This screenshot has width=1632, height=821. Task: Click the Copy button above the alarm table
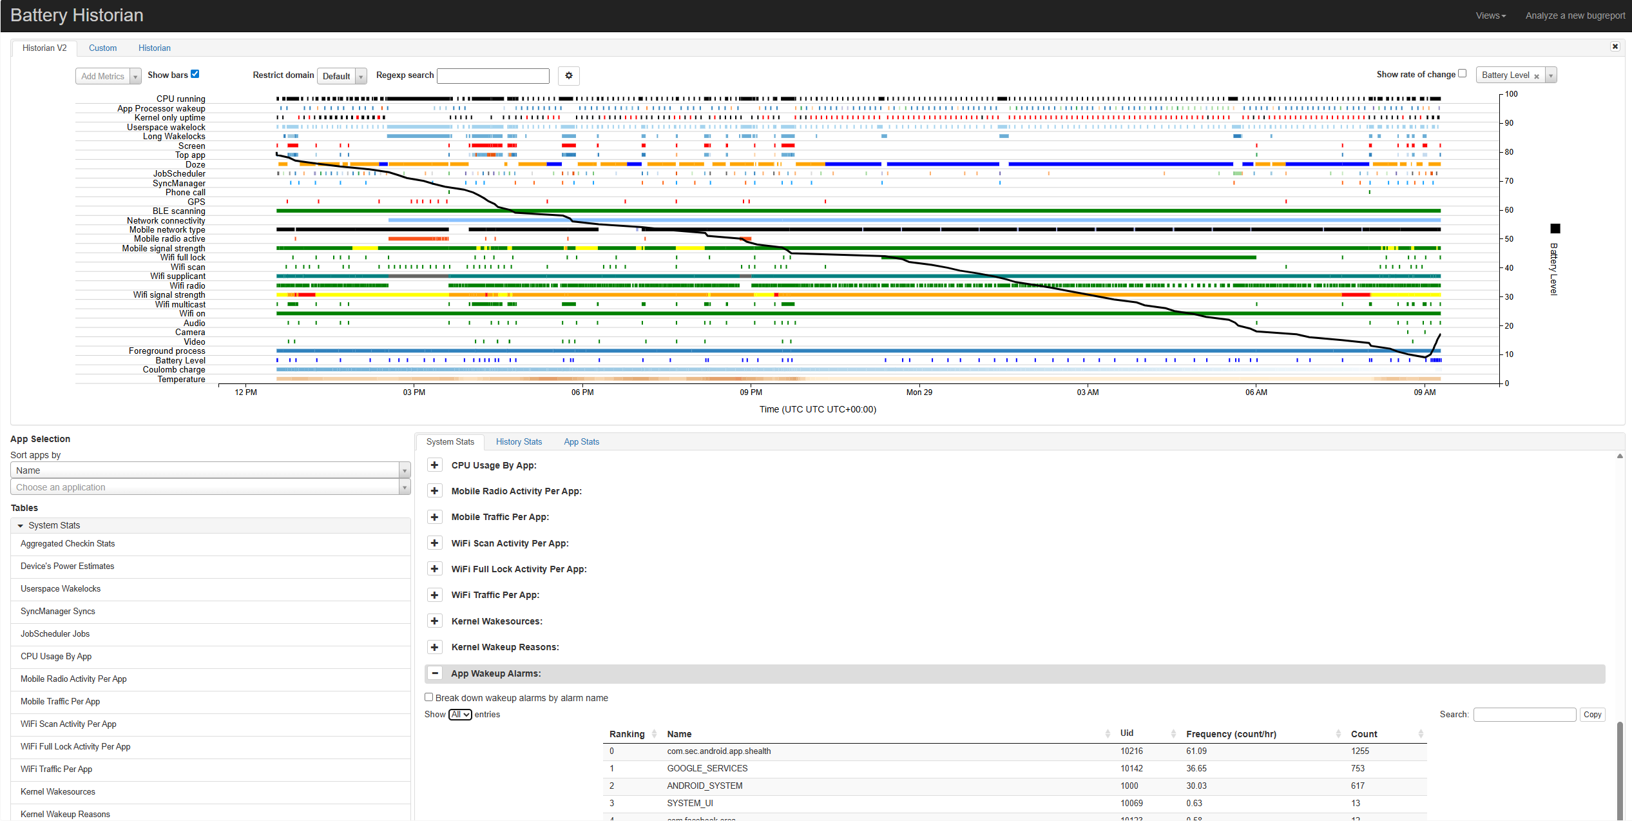coord(1592,714)
